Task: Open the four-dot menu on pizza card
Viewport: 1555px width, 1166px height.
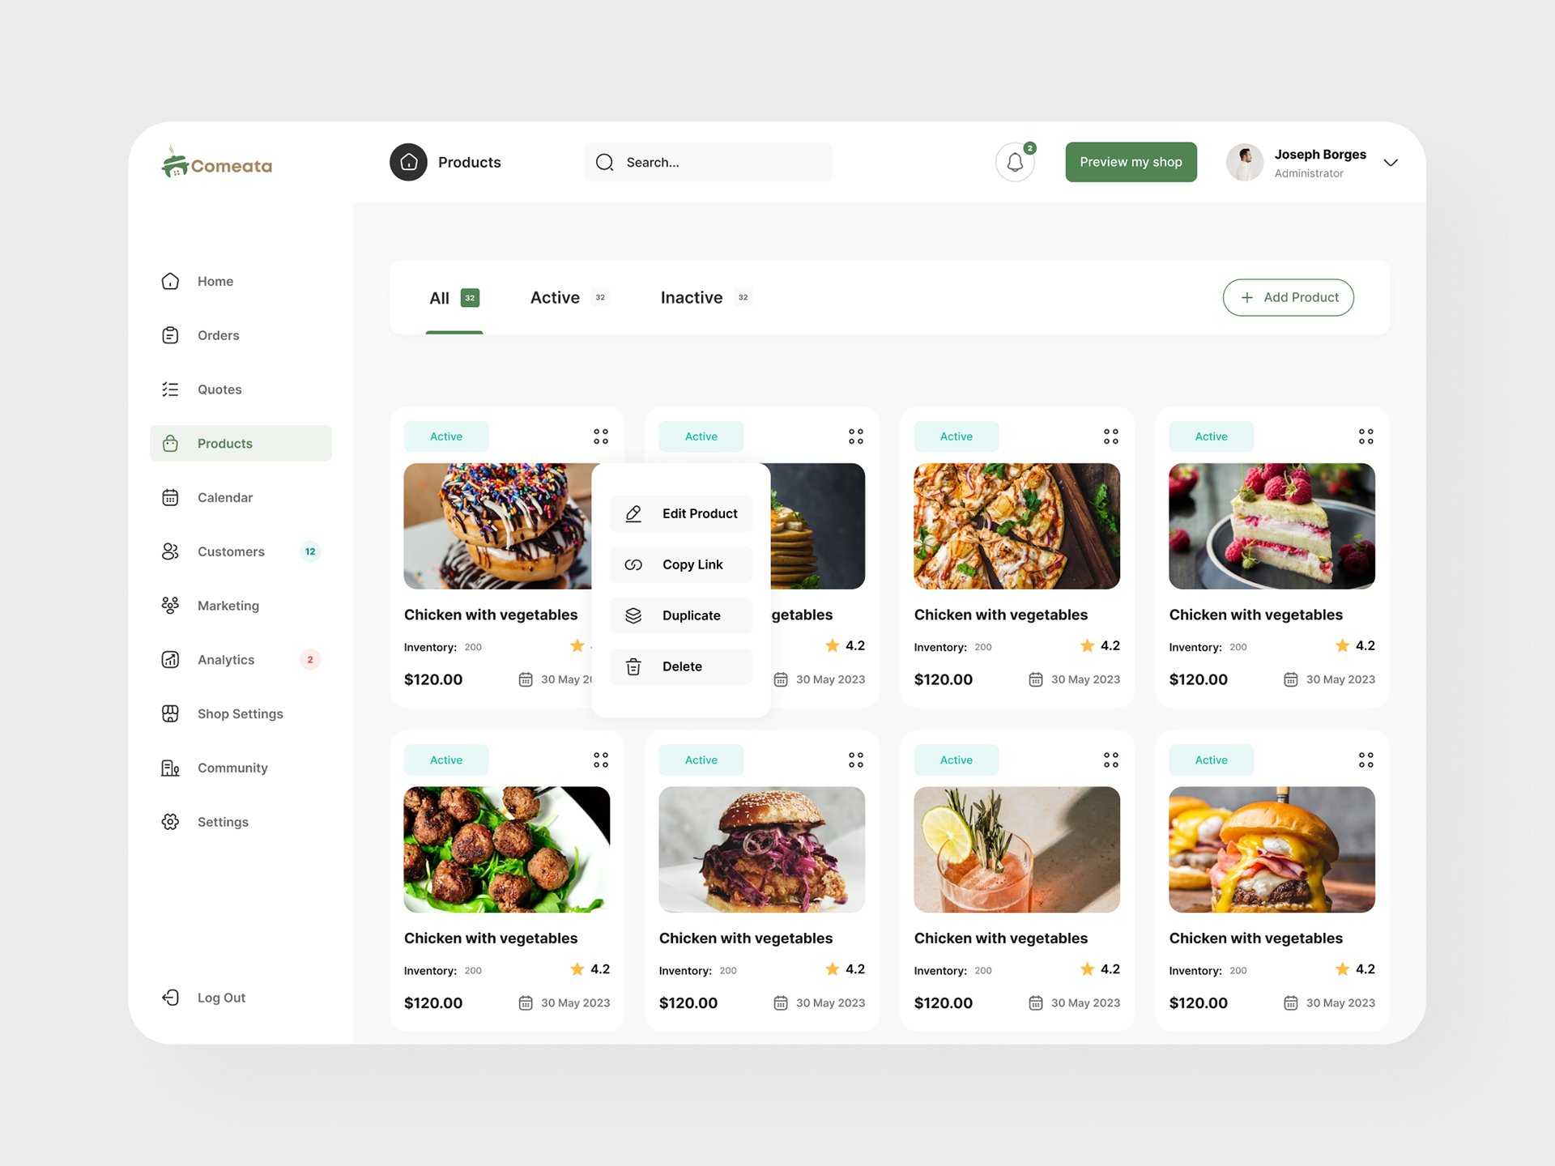Action: click(x=1110, y=436)
